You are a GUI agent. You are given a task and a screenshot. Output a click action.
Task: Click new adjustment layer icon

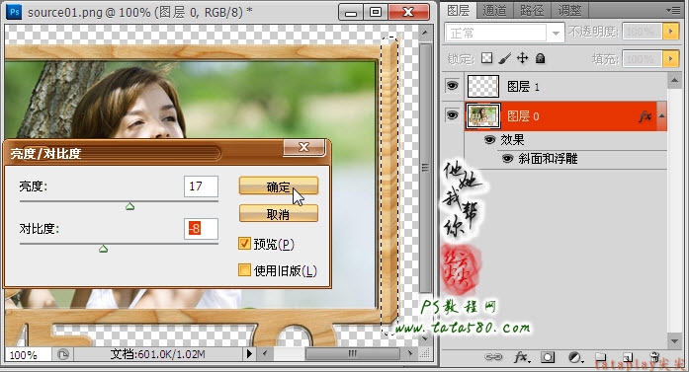point(575,357)
